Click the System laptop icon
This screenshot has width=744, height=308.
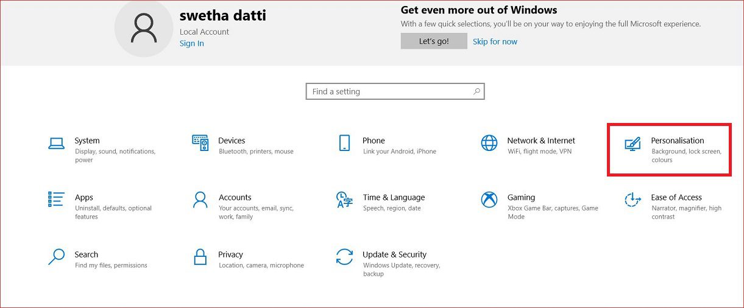(x=56, y=143)
